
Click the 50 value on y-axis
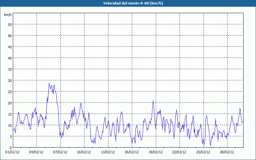[x=10, y=36]
